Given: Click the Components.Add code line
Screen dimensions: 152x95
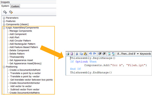Looking at the screenshot, I should 116,65.
